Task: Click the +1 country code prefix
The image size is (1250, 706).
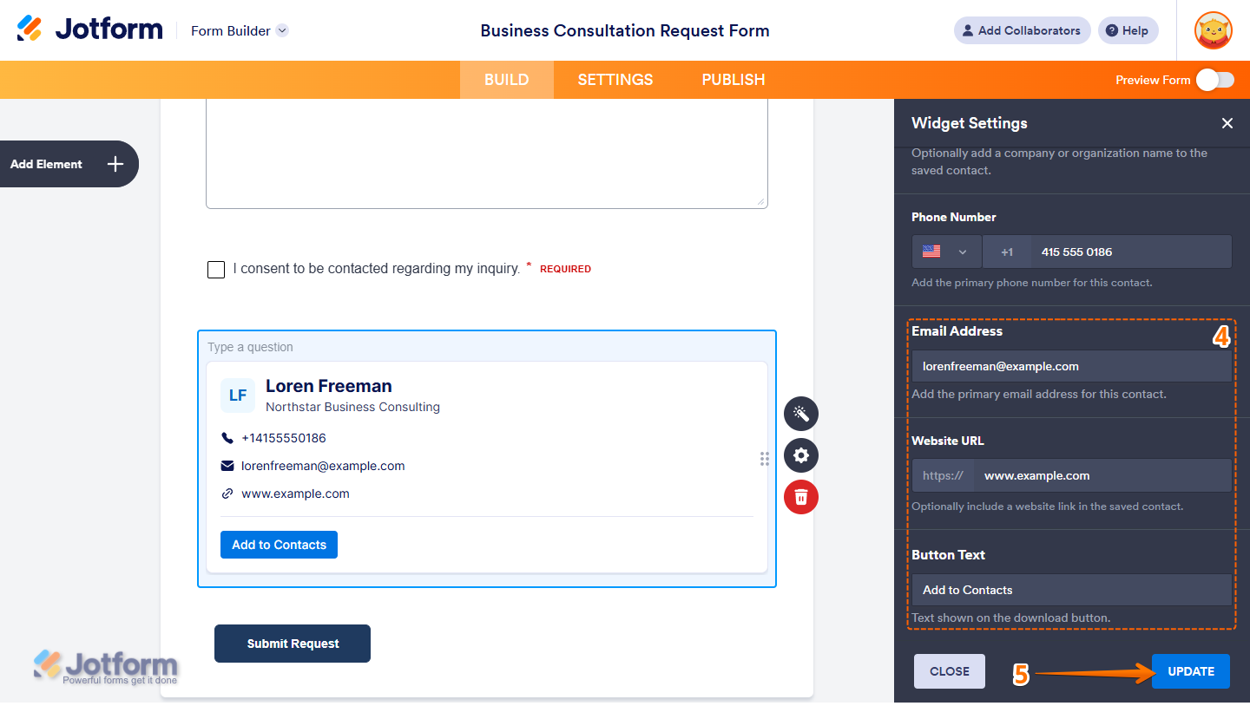Action: (1007, 252)
